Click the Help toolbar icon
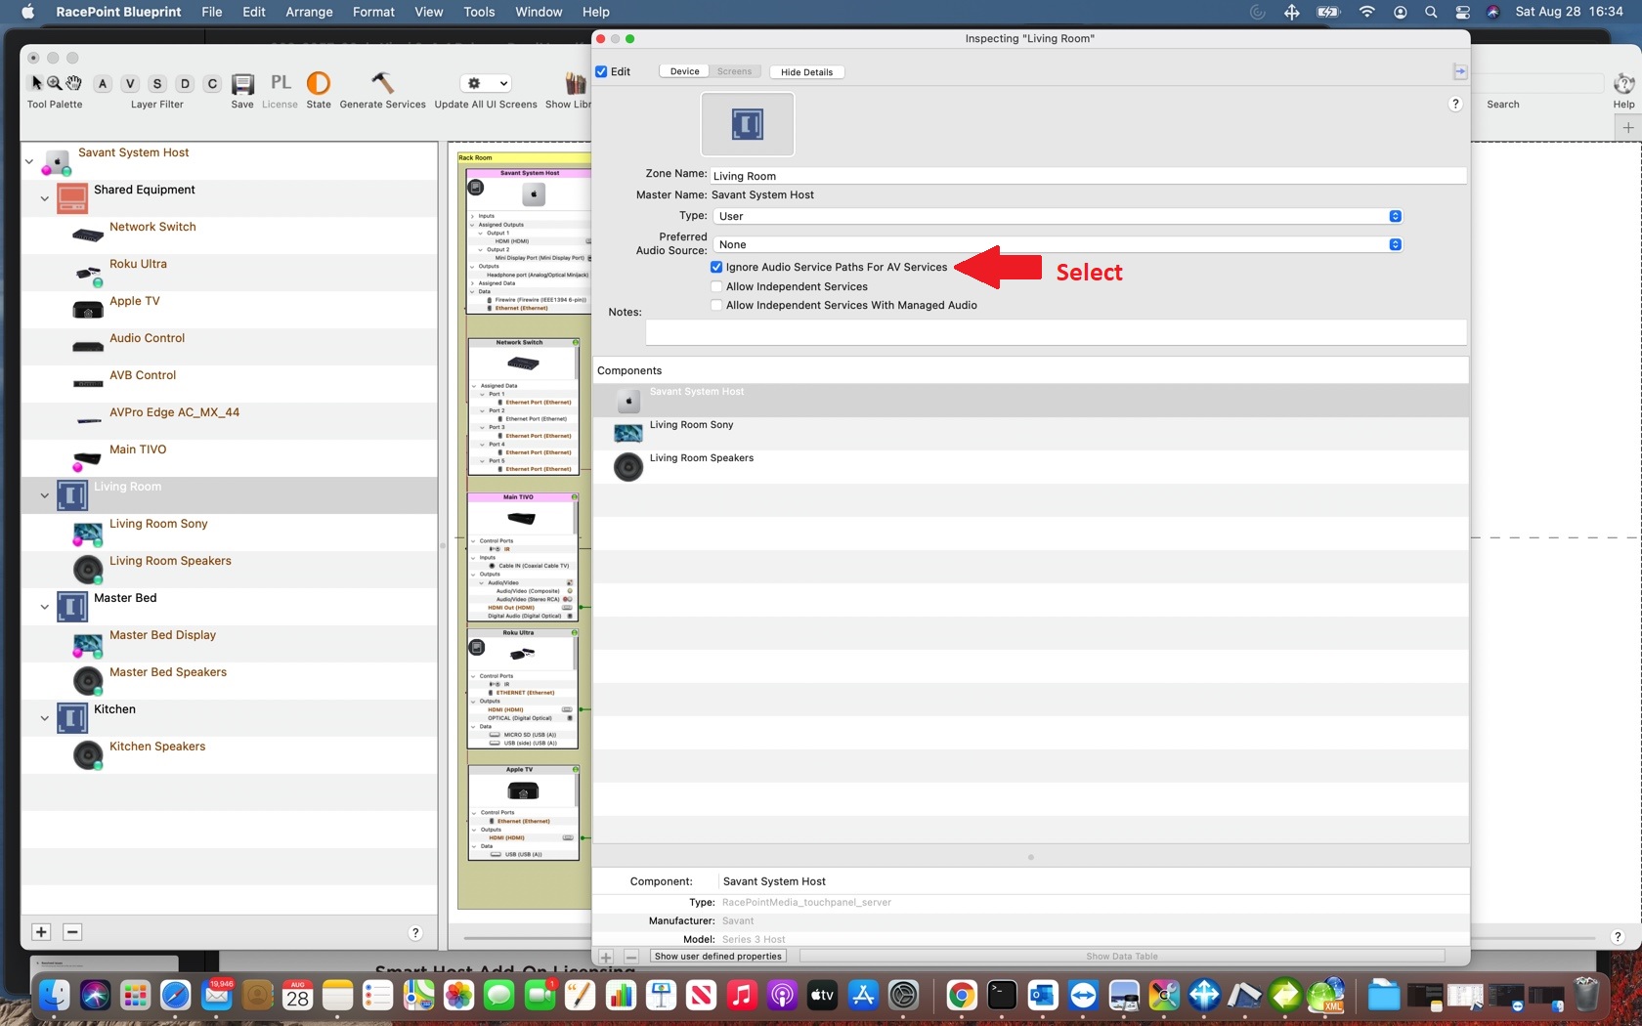This screenshot has height=1026, width=1642. tap(1623, 84)
